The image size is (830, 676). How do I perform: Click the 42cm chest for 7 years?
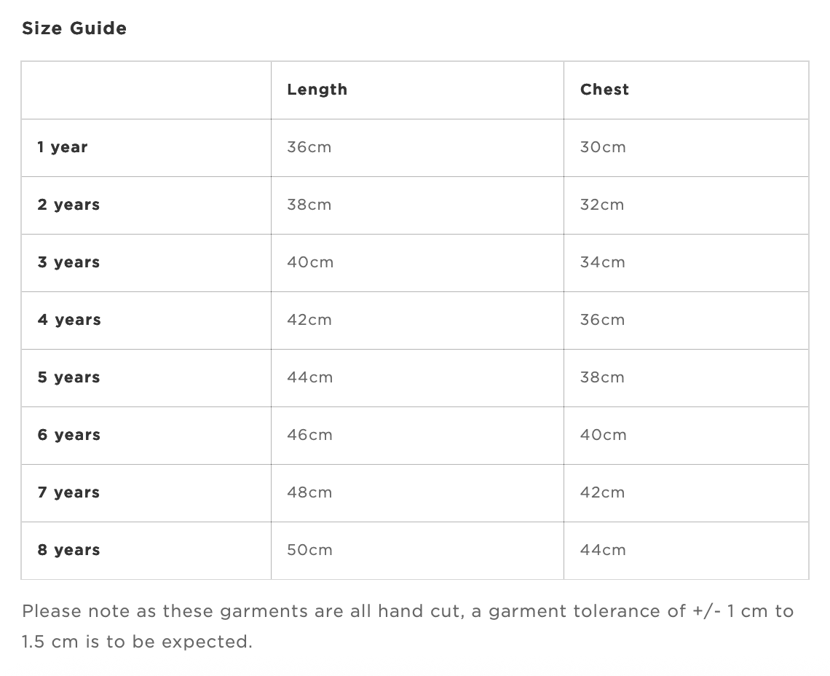pyautogui.click(x=602, y=492)
